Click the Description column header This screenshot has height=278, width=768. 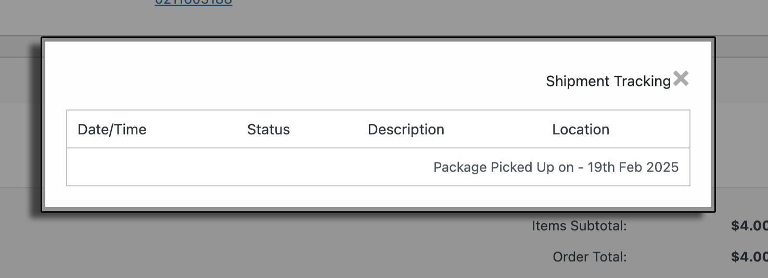point(406,130)
